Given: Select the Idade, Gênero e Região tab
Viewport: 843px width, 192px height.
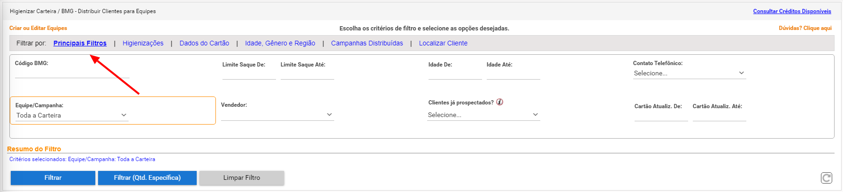Looking at the screenshot, I should pyautogui.click(x=280, y=43).
